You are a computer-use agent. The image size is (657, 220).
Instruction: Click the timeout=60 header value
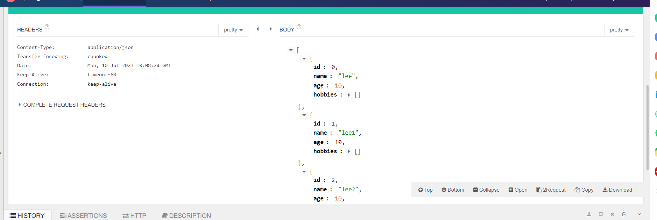[x=102, y=74]
